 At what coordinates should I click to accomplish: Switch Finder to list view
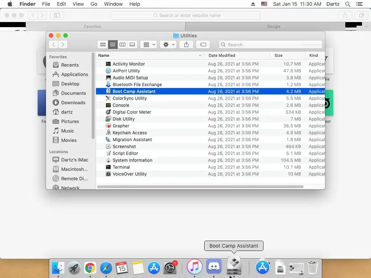click(113, 45)
